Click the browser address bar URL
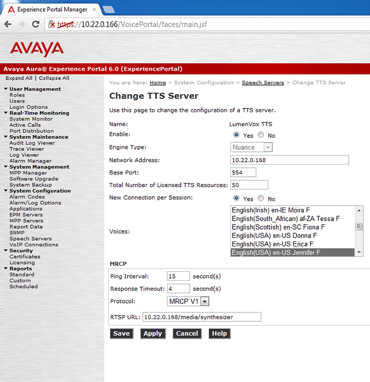 click(x=132, y=24)
